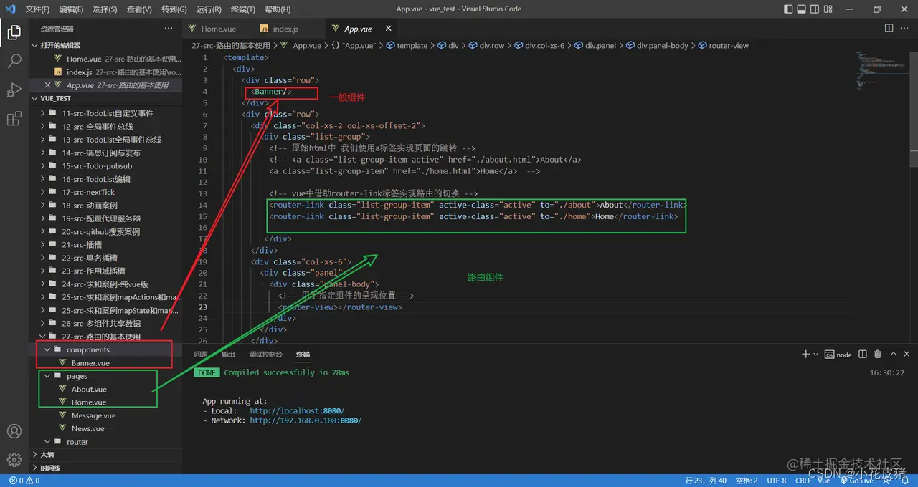Viewport: 918px width, 487px height.
Task: Open Banner.vue in the file tree
Action: [90, 363]
